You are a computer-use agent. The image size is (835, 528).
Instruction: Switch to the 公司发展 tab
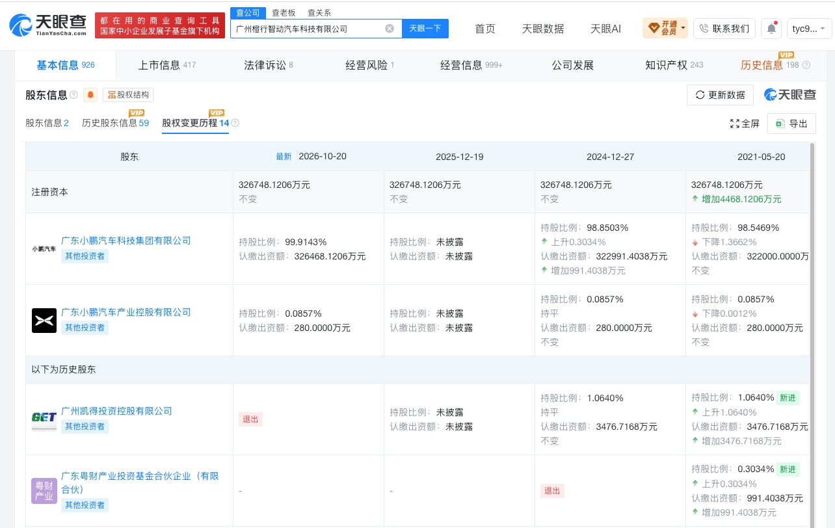(x=573, y=65)
